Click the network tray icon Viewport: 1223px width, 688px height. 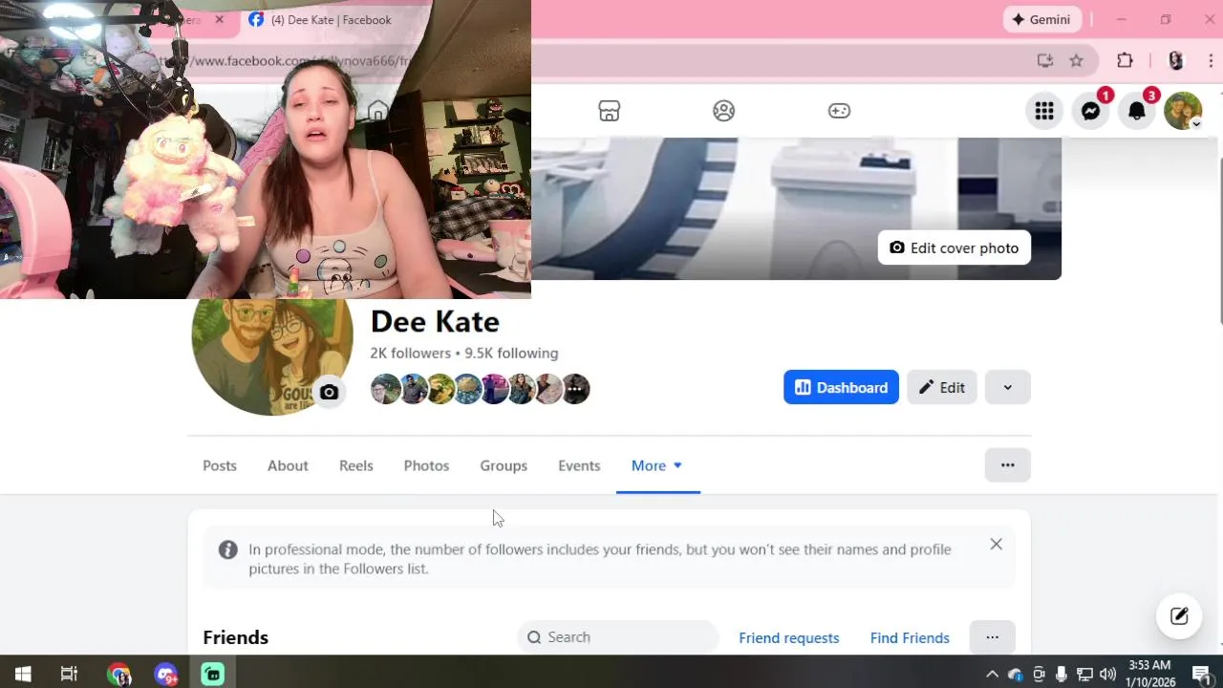tap(1084, 675)
